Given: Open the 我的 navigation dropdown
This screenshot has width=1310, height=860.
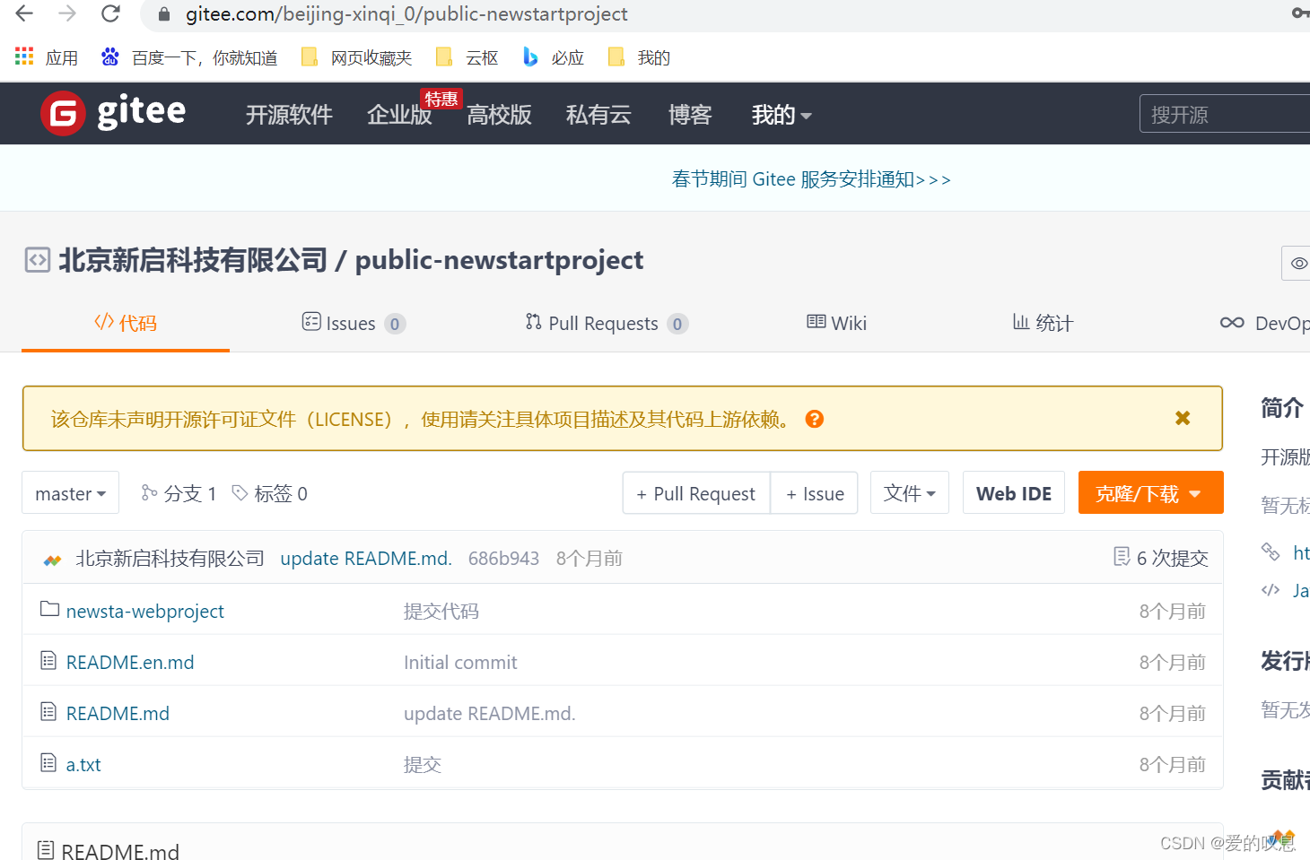Looking at the screenshot, I should (x=782, y=115).
